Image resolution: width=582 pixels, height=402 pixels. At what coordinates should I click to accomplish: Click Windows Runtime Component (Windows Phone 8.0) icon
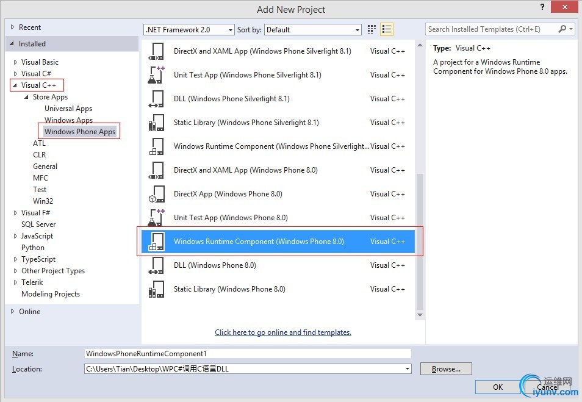tap(156, 242)
